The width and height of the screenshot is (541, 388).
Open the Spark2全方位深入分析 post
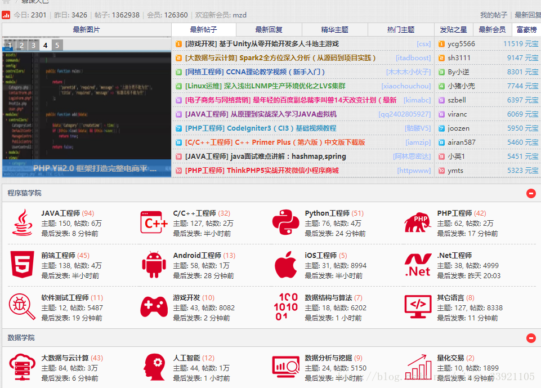(x=280, y=58)
